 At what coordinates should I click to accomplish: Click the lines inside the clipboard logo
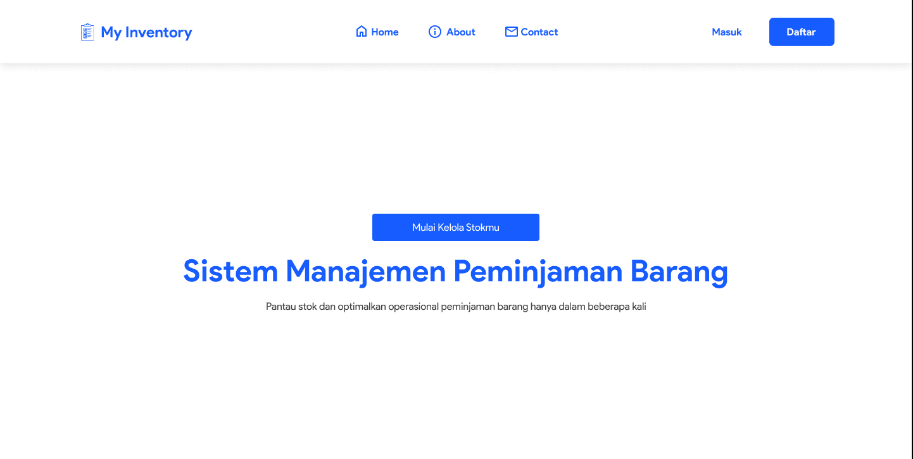point(88,32)
